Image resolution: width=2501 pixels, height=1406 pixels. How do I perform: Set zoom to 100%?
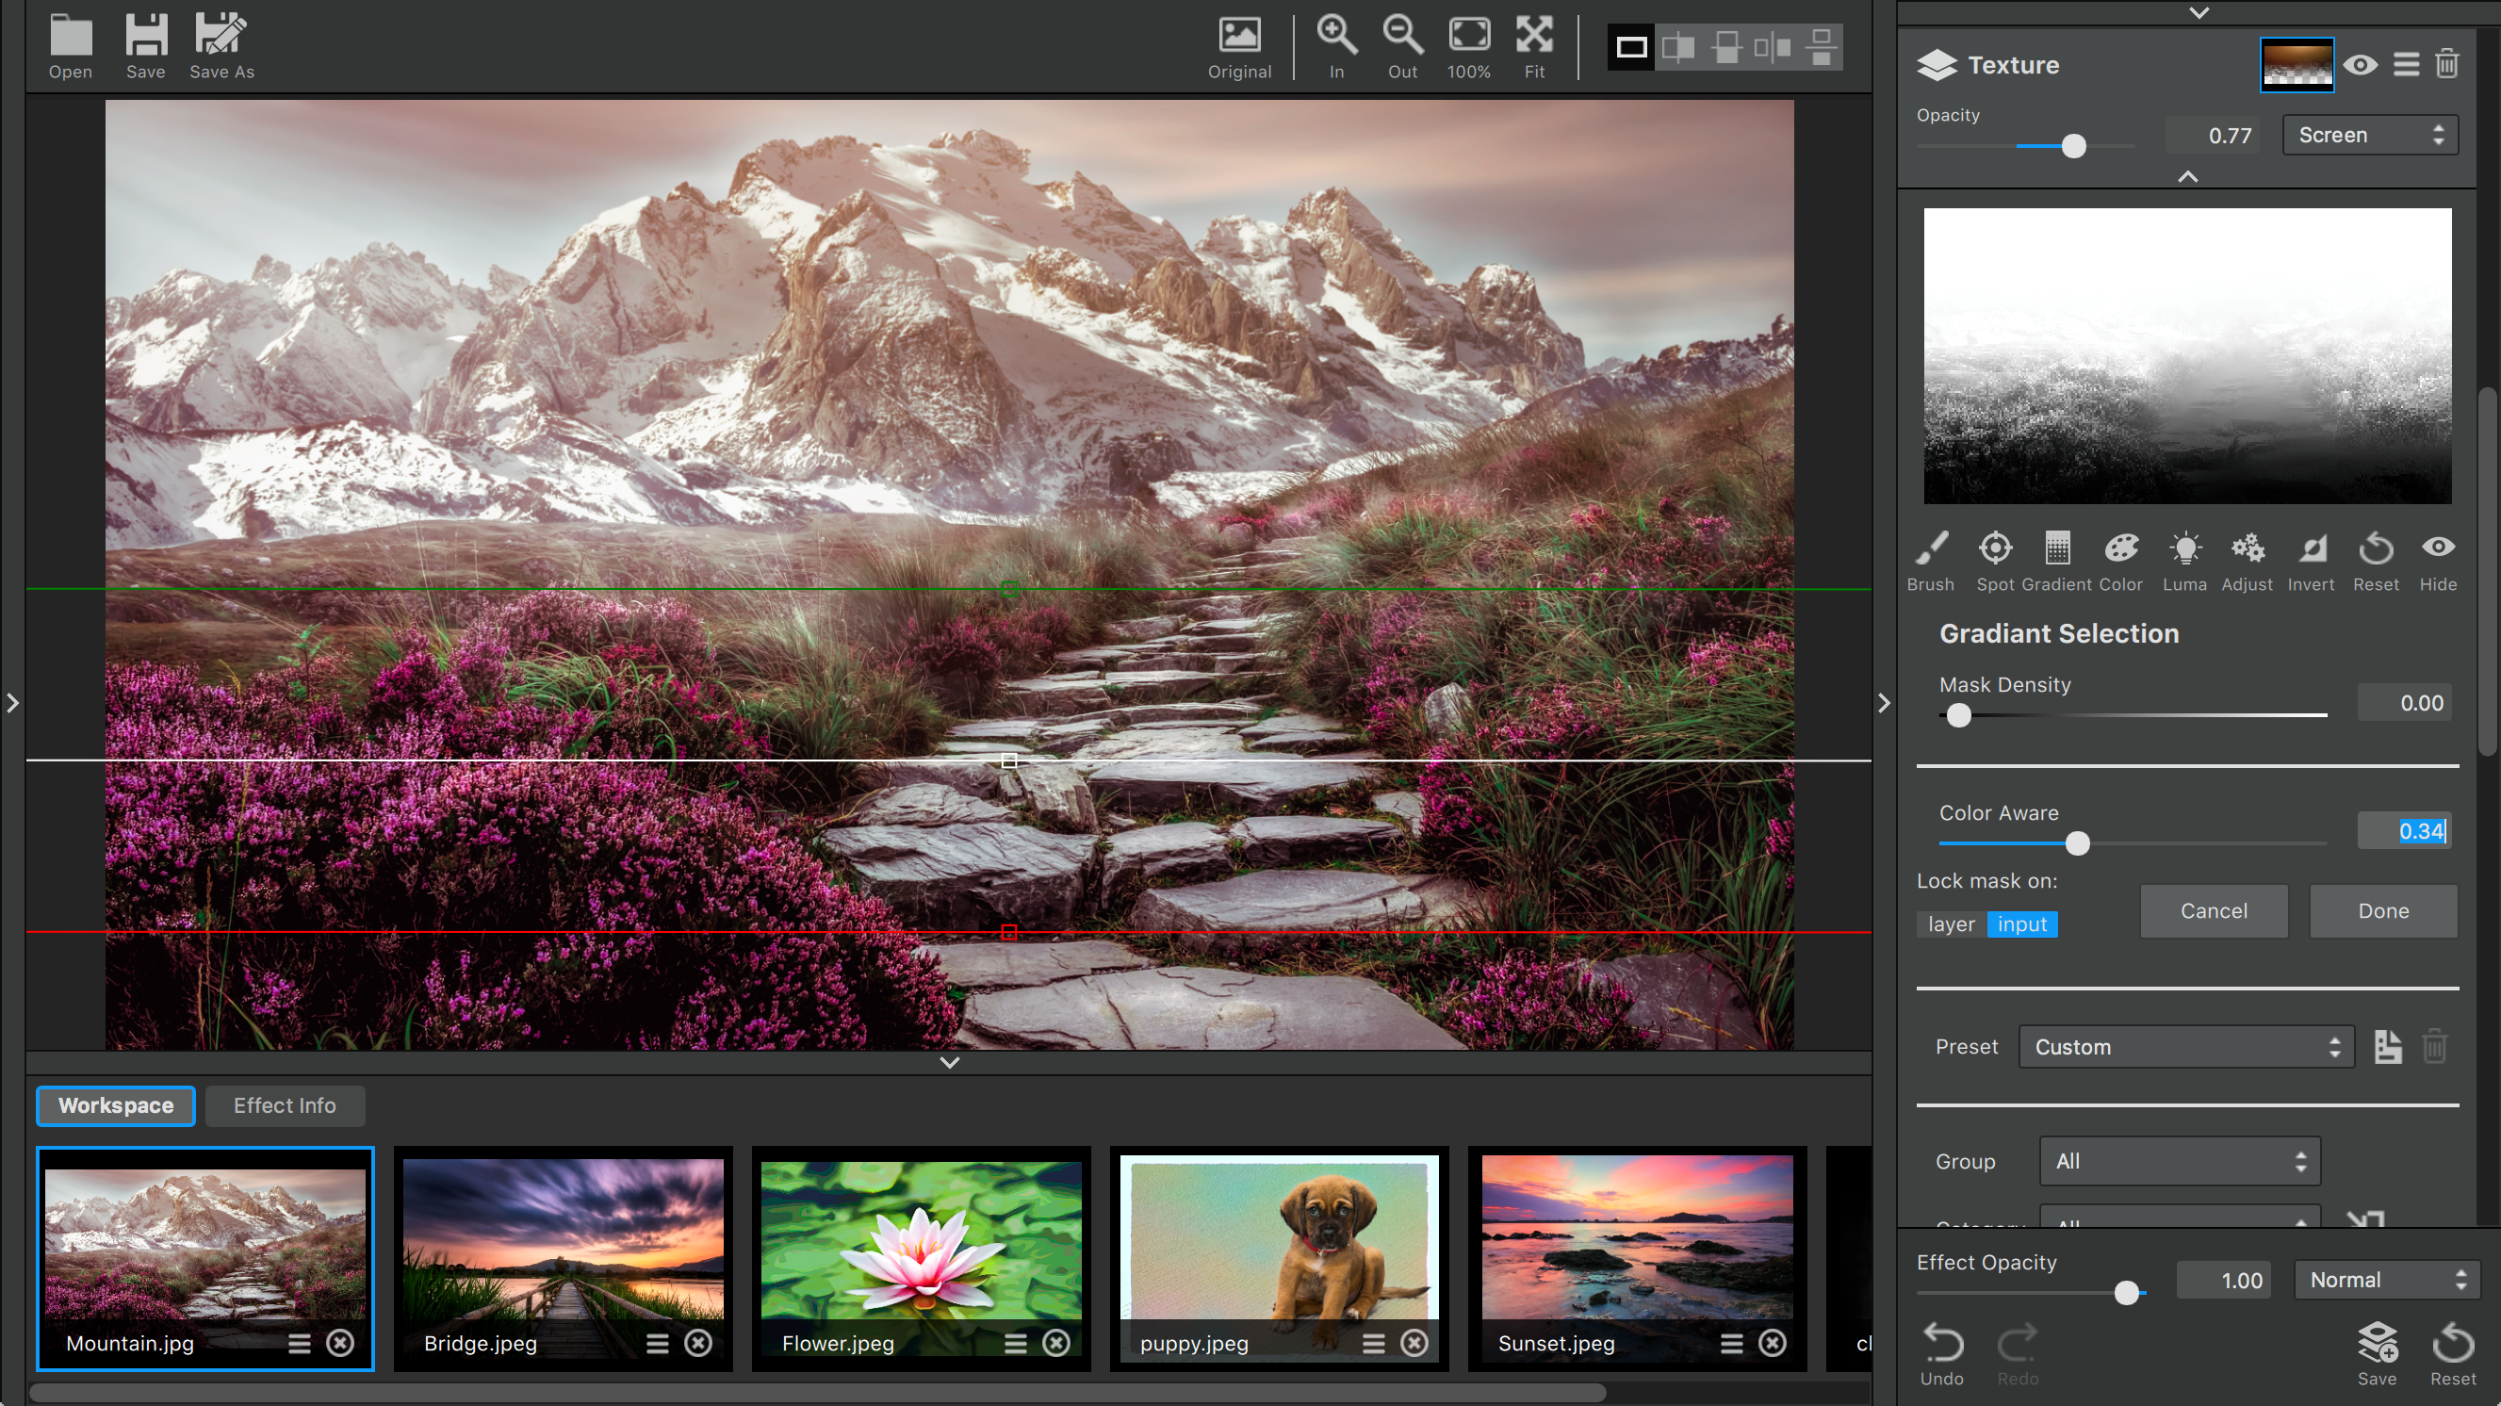click(1468, 47)
